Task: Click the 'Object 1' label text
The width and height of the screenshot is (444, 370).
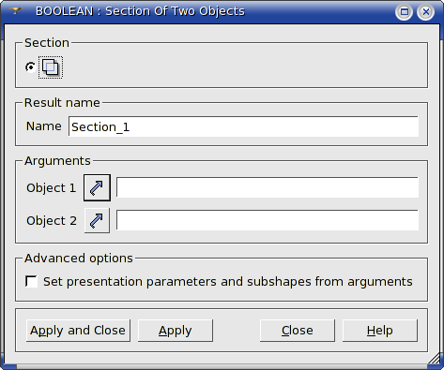Action: (52, 188)
